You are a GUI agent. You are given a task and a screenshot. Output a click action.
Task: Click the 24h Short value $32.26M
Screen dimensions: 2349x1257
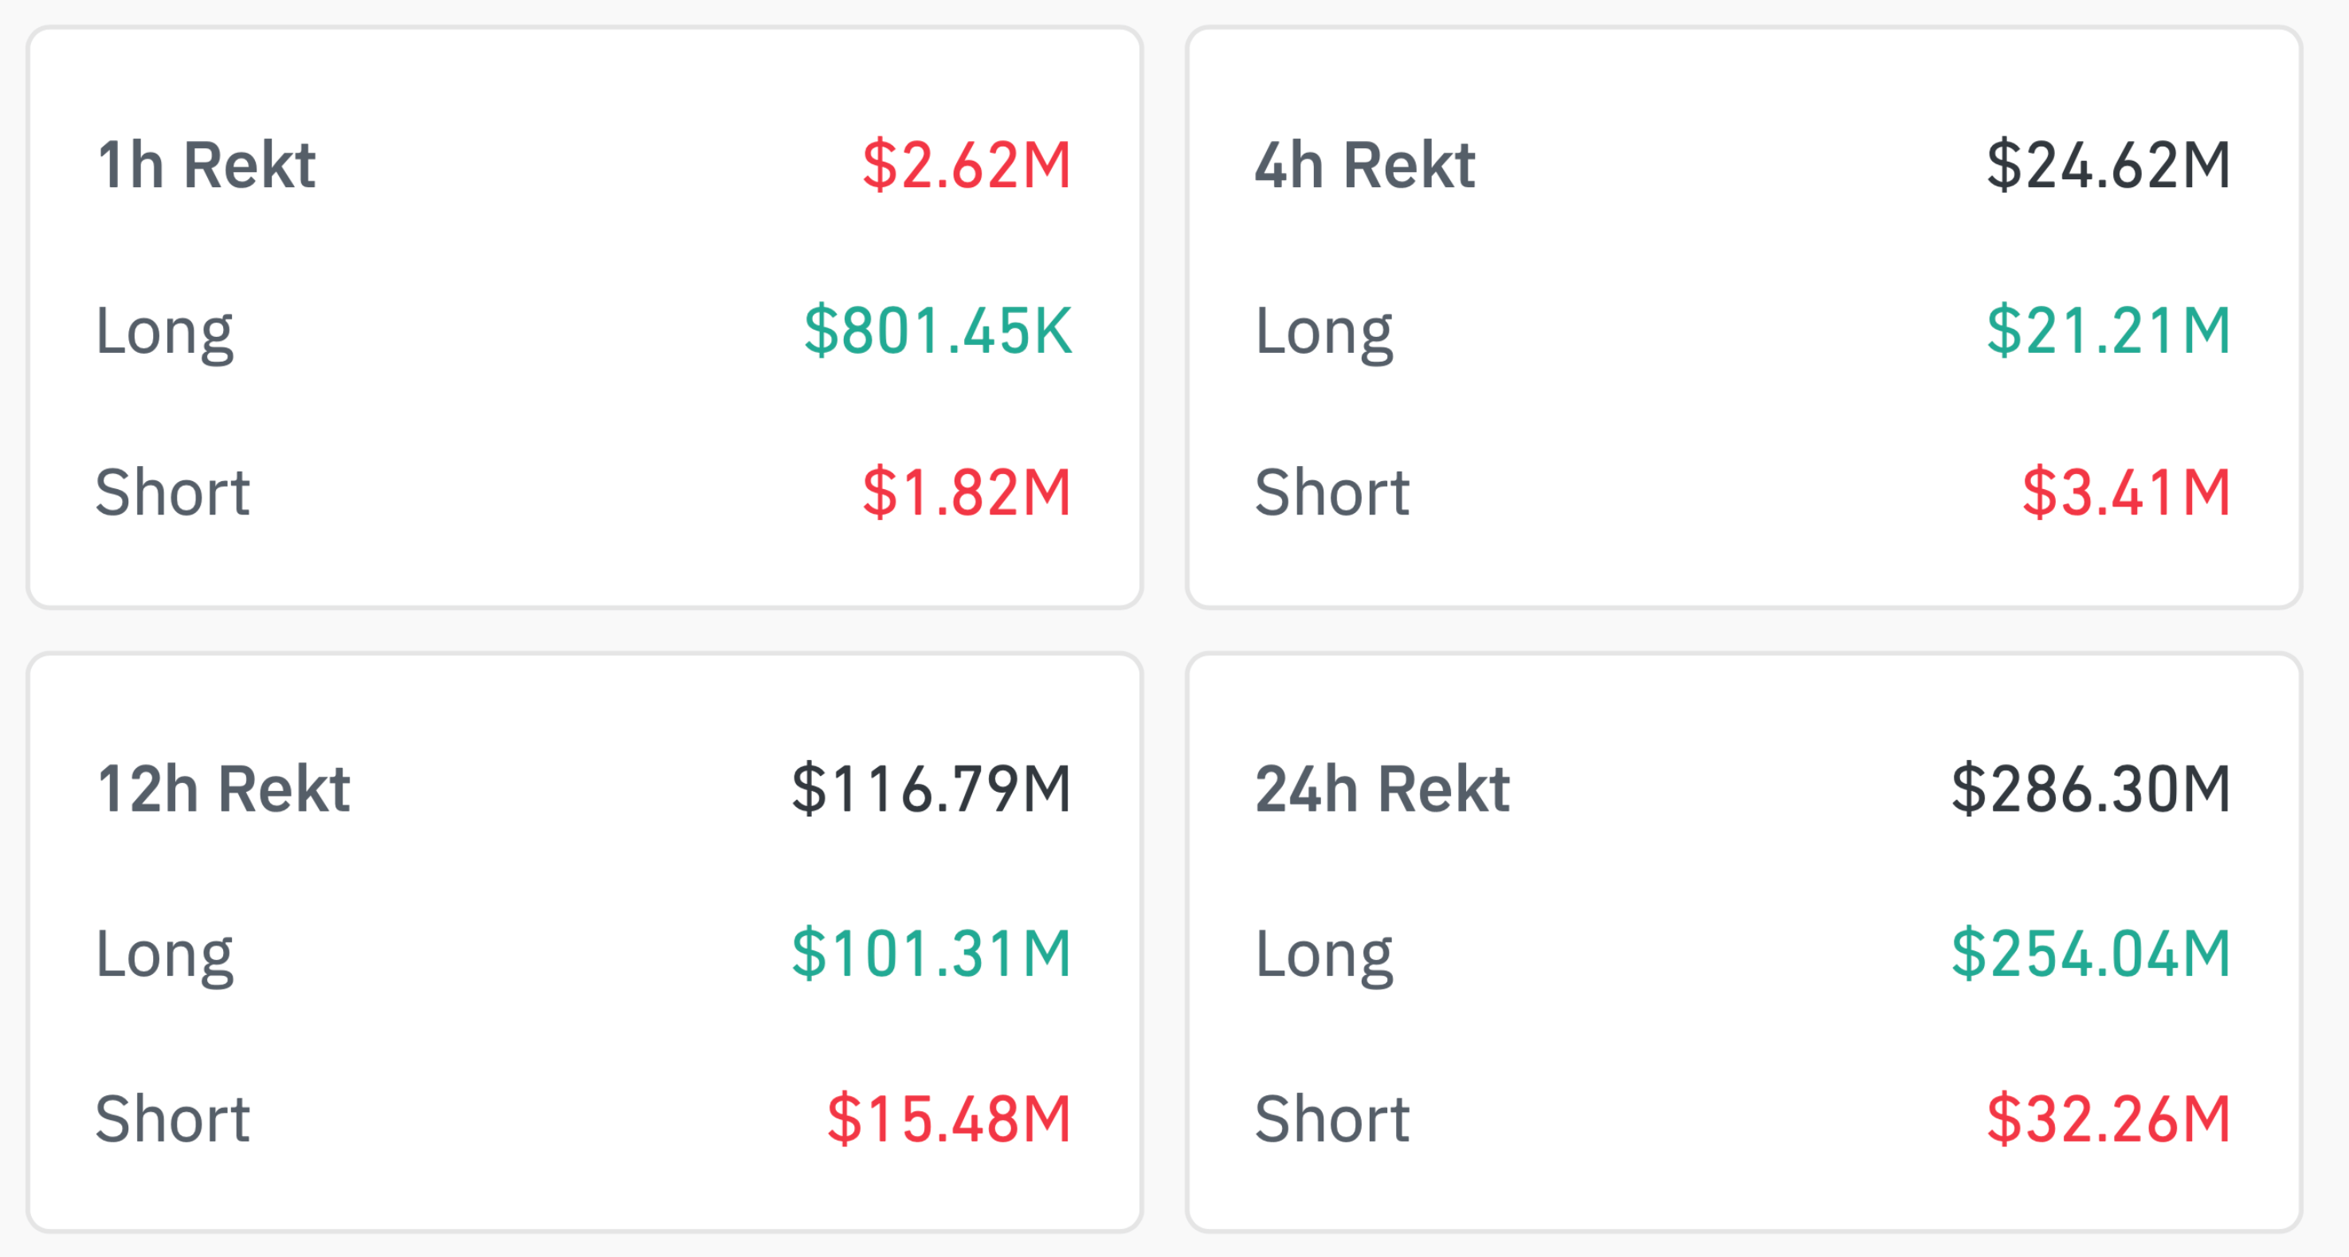click(2109, 1118)
